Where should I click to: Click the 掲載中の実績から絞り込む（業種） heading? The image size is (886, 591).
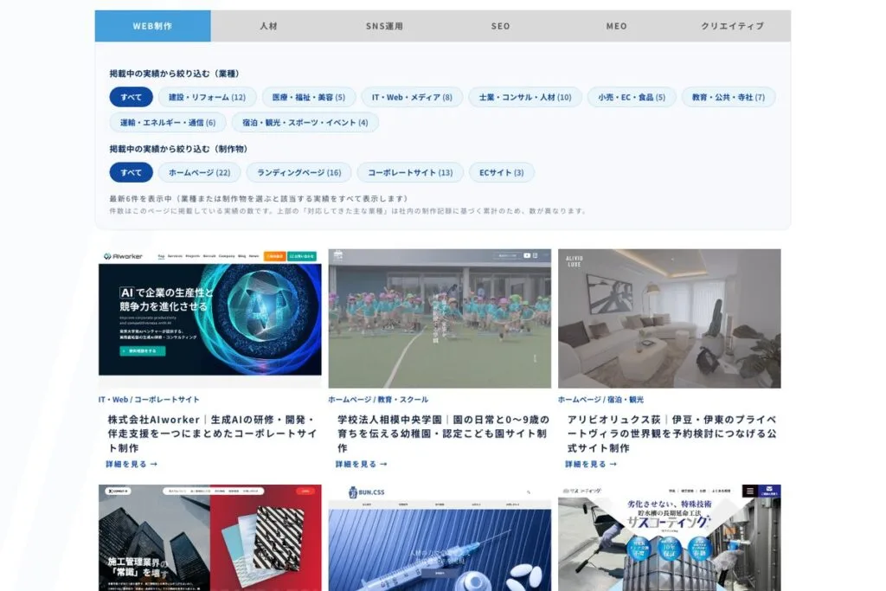pos(175,74)
